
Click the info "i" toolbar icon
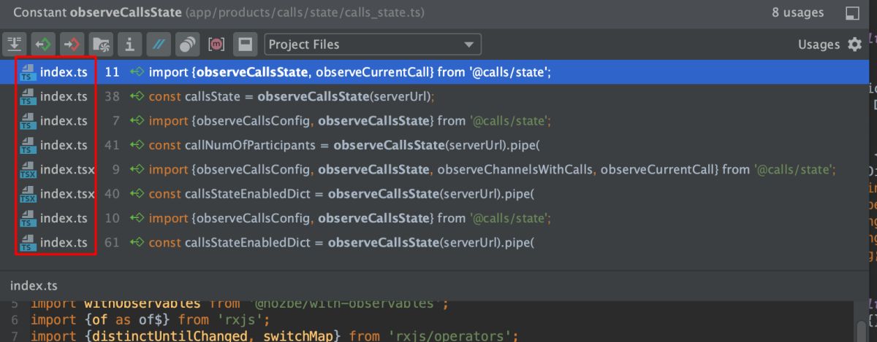point(129,44)
